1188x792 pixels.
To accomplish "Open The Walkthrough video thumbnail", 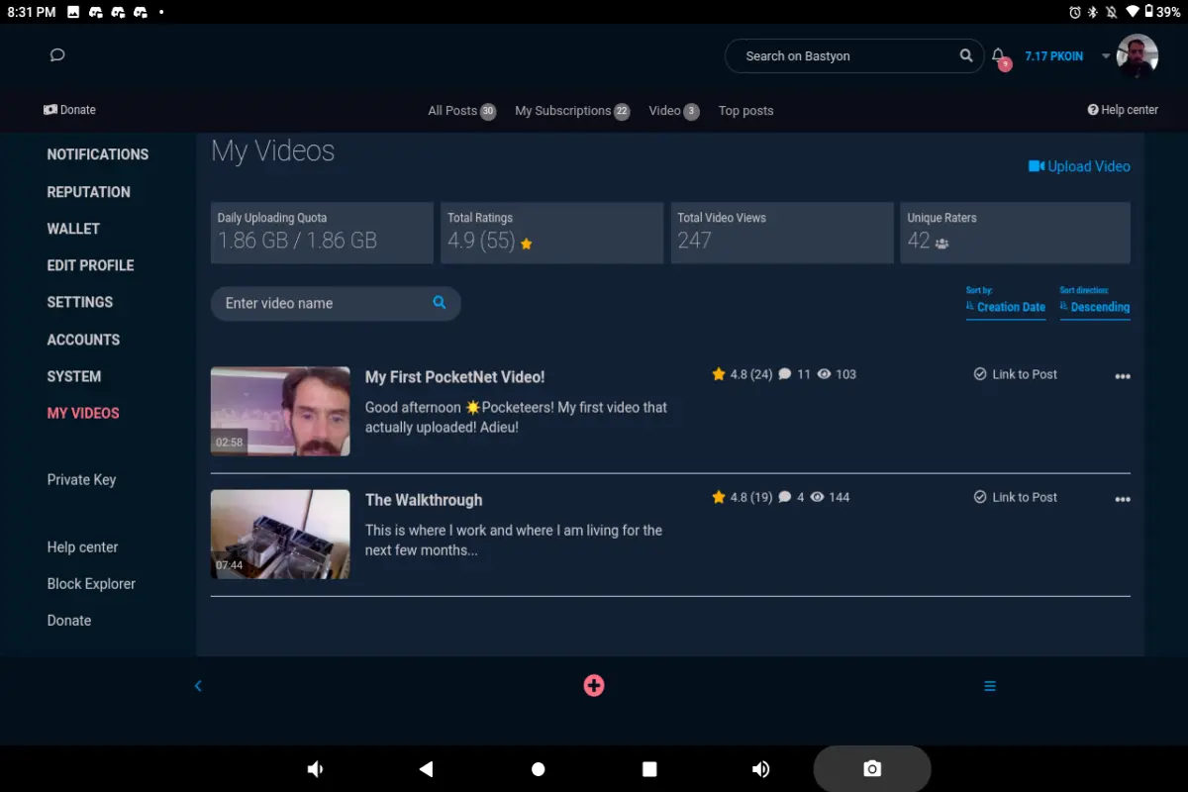I will (x=280, y=535).
